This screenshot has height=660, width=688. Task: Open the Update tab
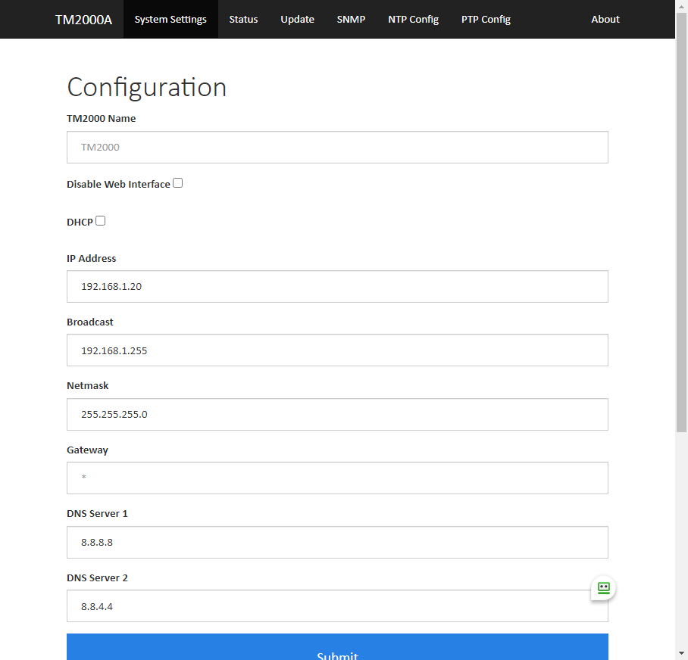tap(298, 19)
